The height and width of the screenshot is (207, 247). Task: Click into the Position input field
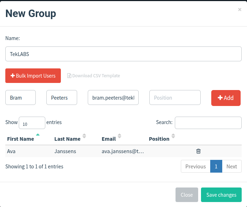coord(175,98)
